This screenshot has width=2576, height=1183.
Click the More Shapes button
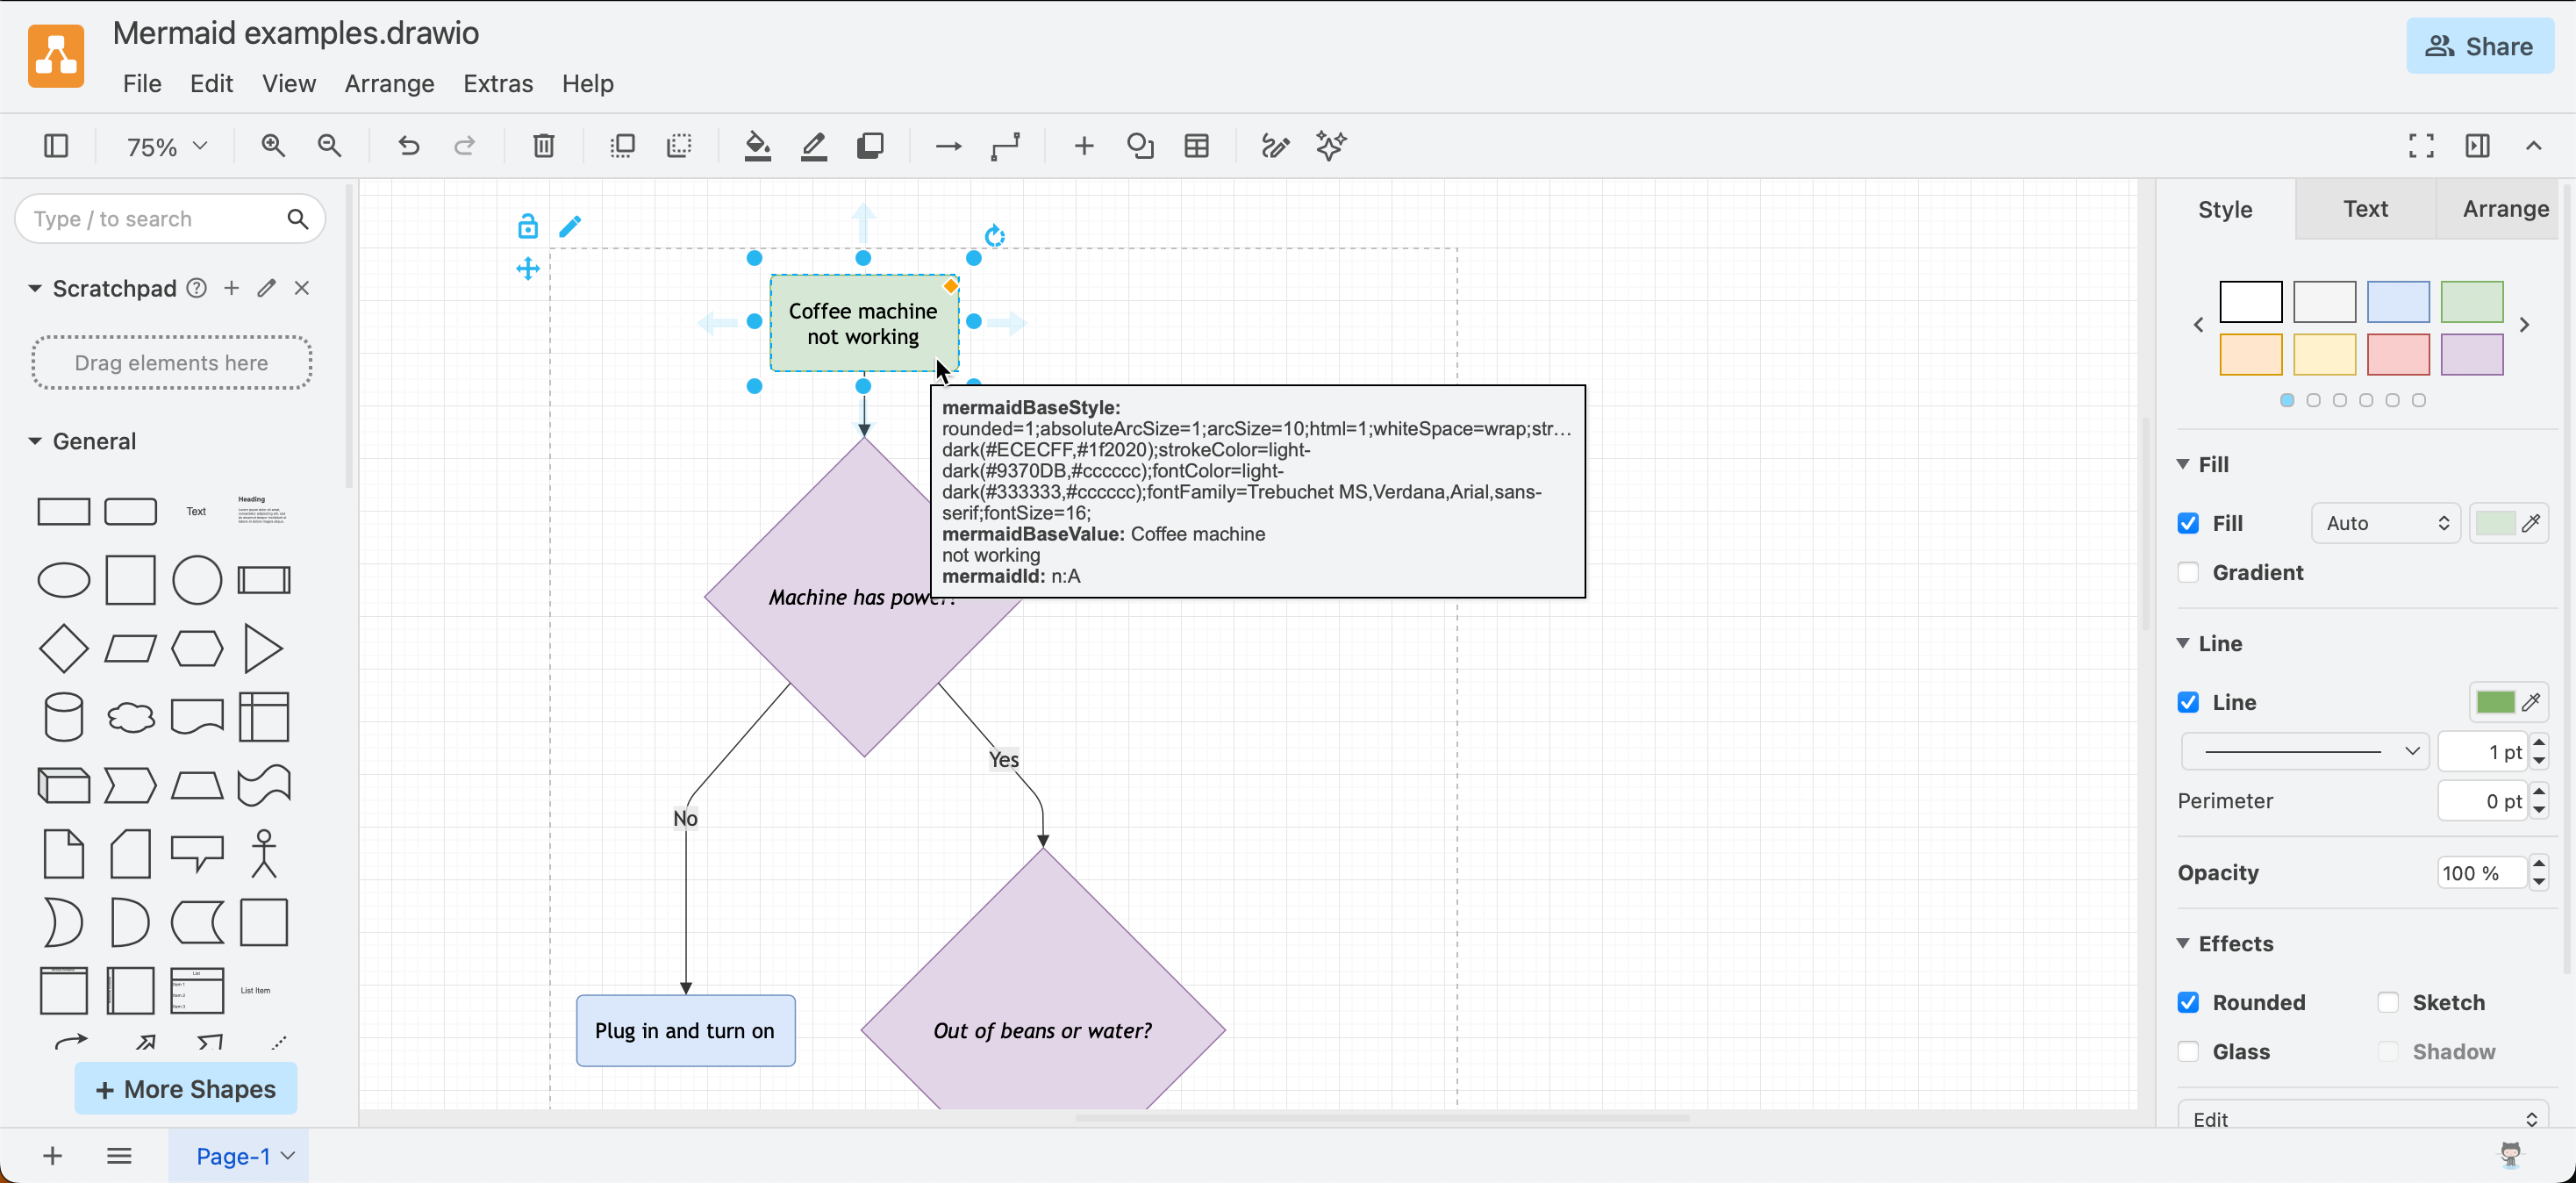pos(186,1088)
